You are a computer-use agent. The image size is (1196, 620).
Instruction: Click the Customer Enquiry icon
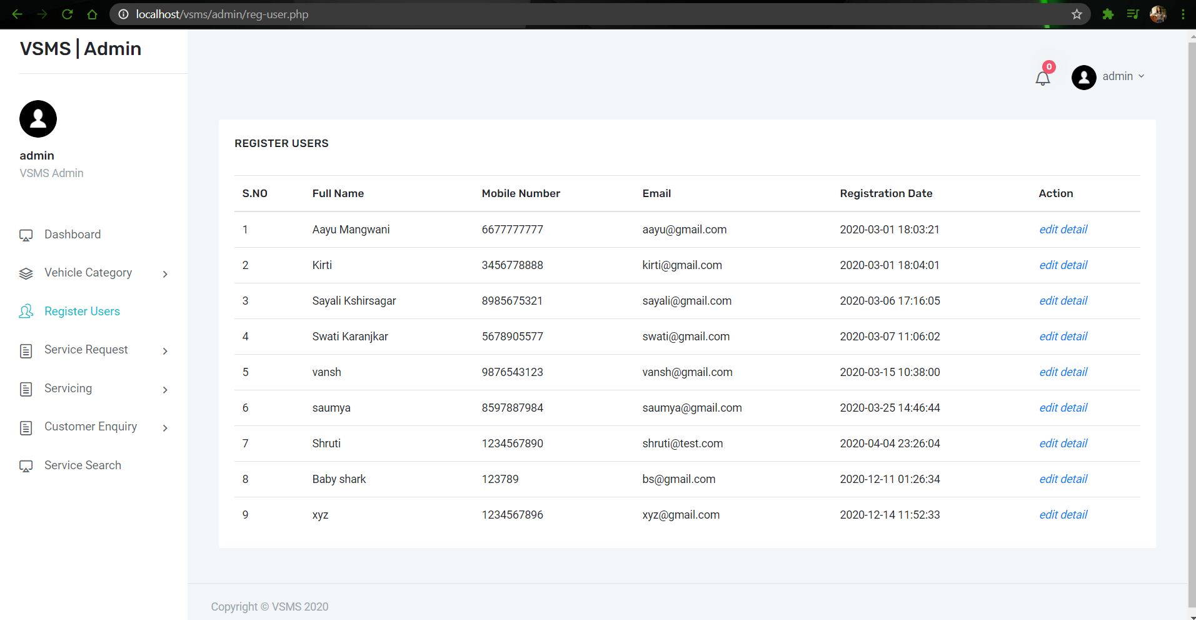(26, 427)
